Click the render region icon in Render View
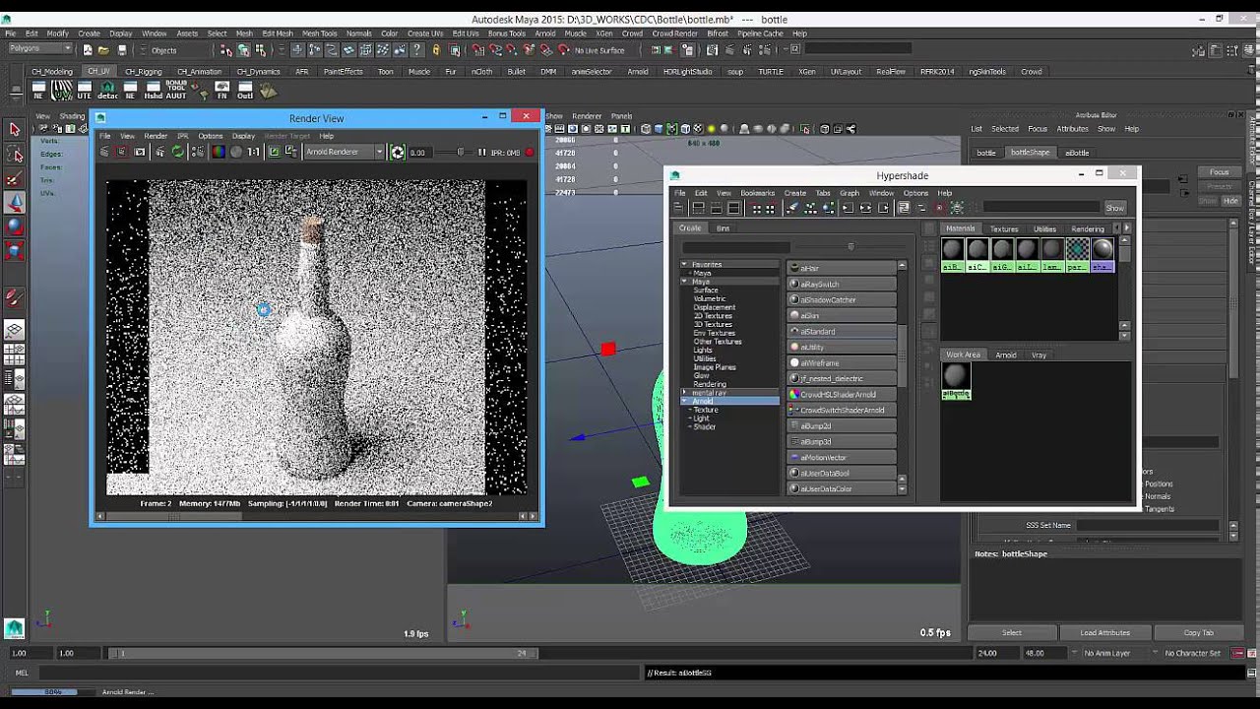The image size is (1260, 709). click(x=122, y=152)
